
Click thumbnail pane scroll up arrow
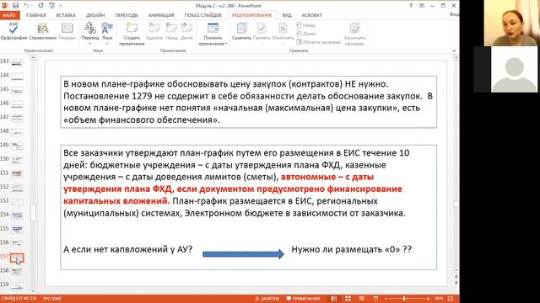point(33,57)
